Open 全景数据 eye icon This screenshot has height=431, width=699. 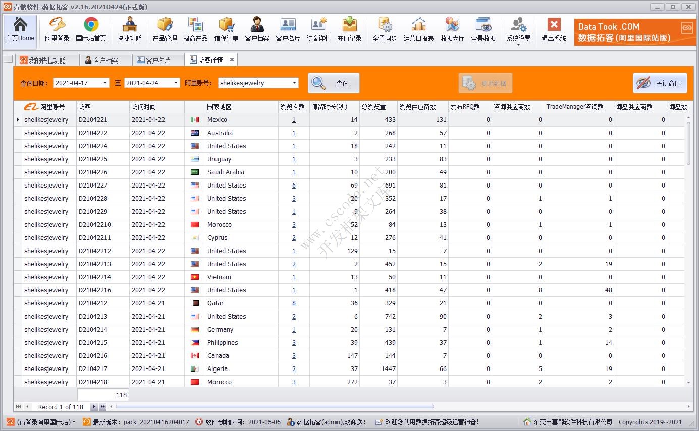pyautogui.click(x=483, y=30)
